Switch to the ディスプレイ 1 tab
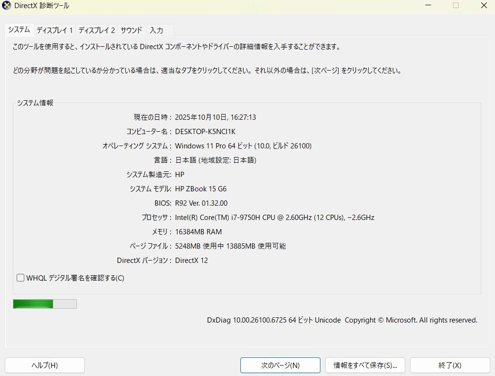The height and width of the screenshot is (376, 495). pos(54,30)
